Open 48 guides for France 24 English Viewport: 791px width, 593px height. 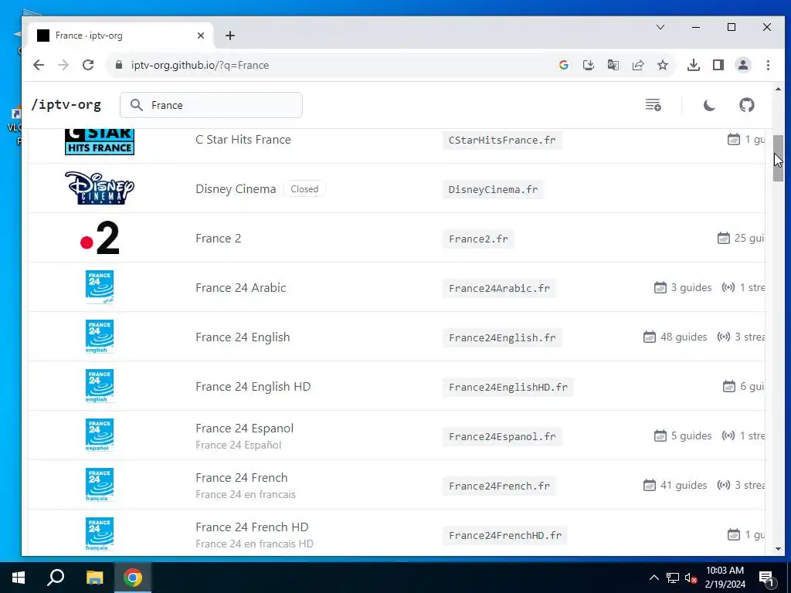coord(675,337)
